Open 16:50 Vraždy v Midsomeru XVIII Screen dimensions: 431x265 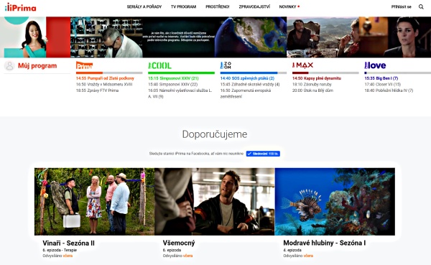tap(104, 85)
